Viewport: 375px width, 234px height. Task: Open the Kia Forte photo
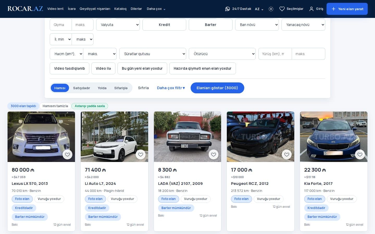[x=334, y=137]
